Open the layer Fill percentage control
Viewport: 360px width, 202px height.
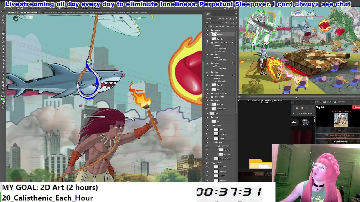pyautogui.click(x=233, y=26)
